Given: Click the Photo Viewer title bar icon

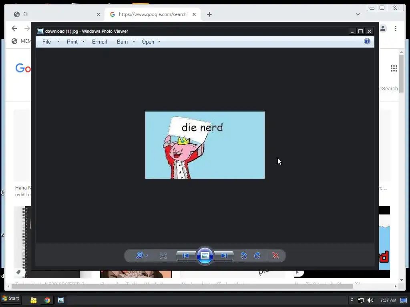Looking at the screenshot, I should click(40, 31).
